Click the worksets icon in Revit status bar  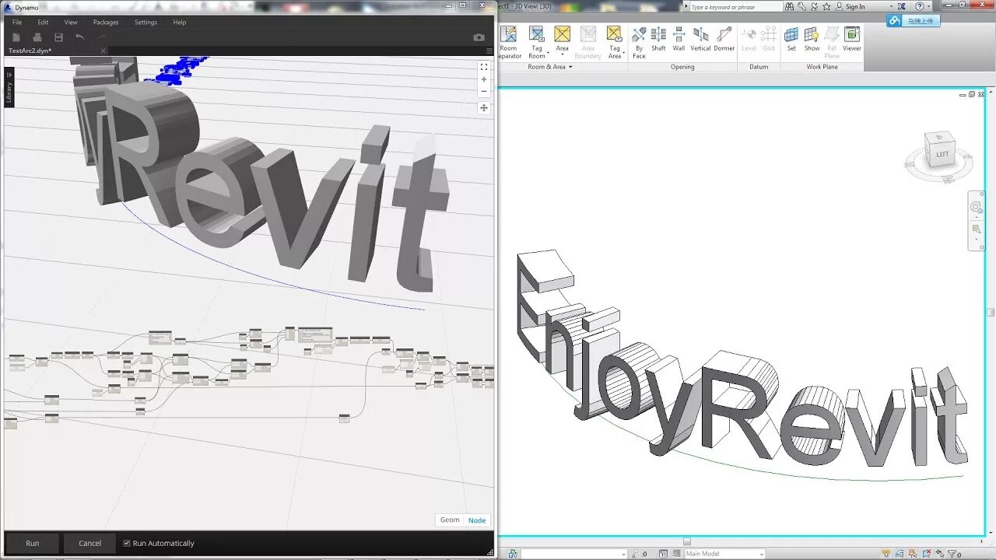[x=513, y=554]
